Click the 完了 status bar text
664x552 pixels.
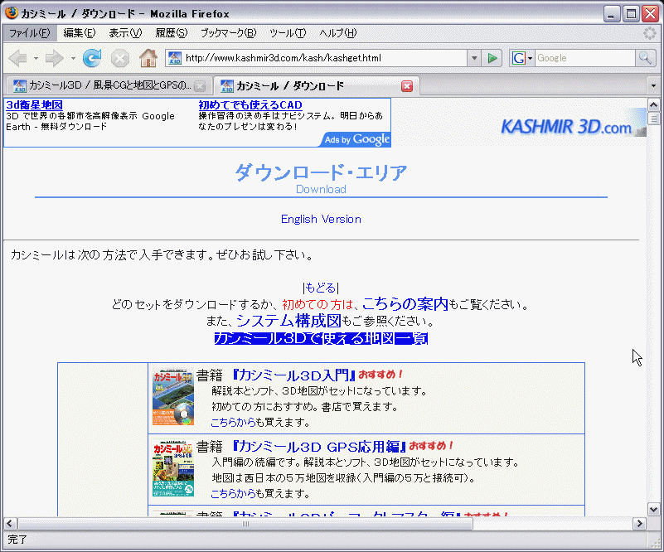17,540
